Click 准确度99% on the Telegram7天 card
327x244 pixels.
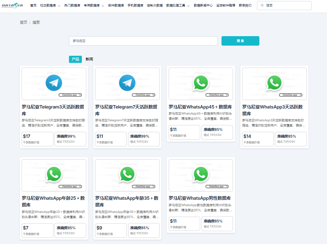140,136
